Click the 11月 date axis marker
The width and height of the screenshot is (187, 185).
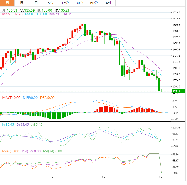[103, 177]
